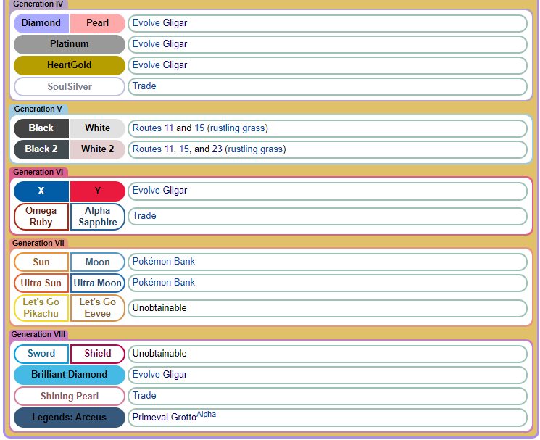Click Routes 11 link in Black row
Screen dimensions: 540x440
click(x=153, y=128)
